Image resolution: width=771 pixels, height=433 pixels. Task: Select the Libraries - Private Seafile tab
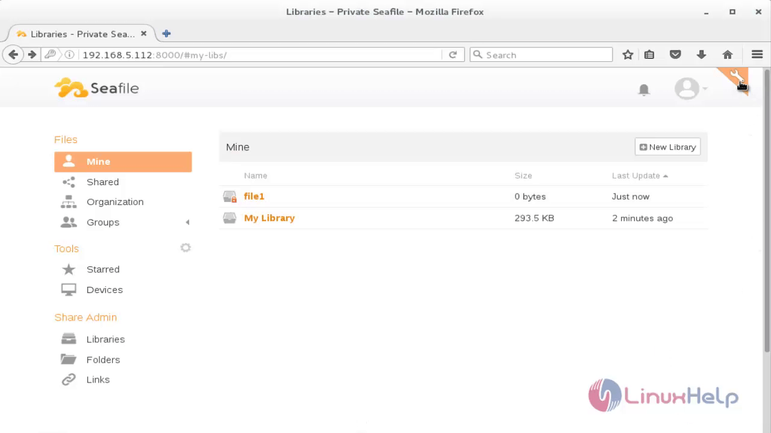tap(83, 34)
